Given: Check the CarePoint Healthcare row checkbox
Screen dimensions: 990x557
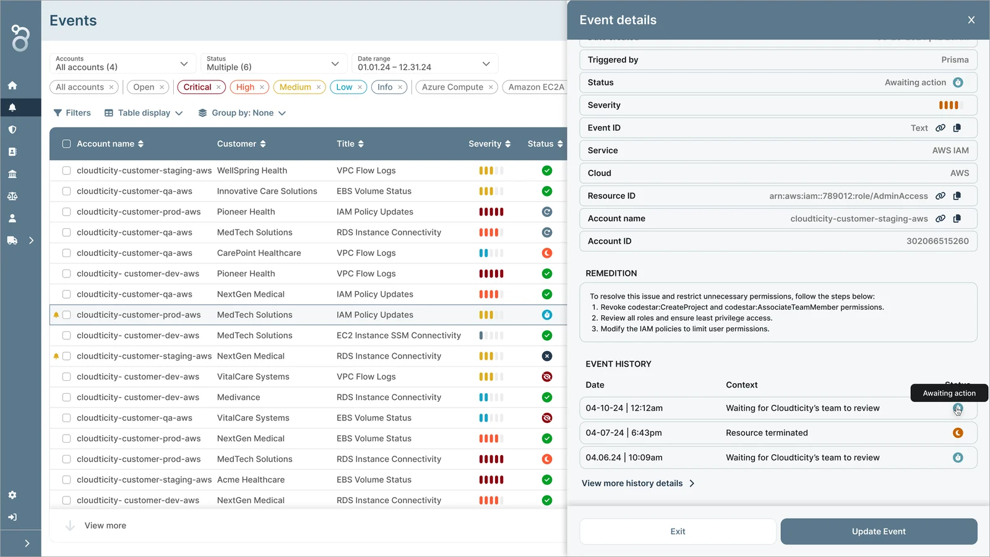Looking at the screenshot, I should coord(67,253).
